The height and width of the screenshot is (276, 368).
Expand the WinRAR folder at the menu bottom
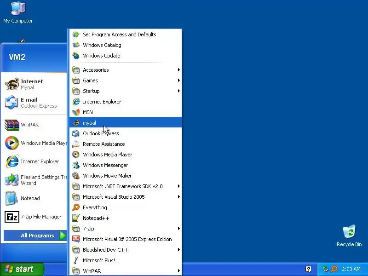[x=126, y=271]
